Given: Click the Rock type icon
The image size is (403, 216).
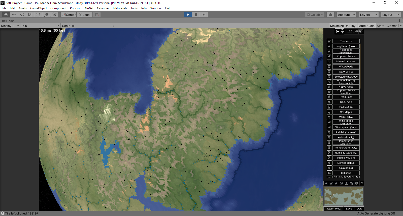Looking at the screenshot, I should coord(329,102).
